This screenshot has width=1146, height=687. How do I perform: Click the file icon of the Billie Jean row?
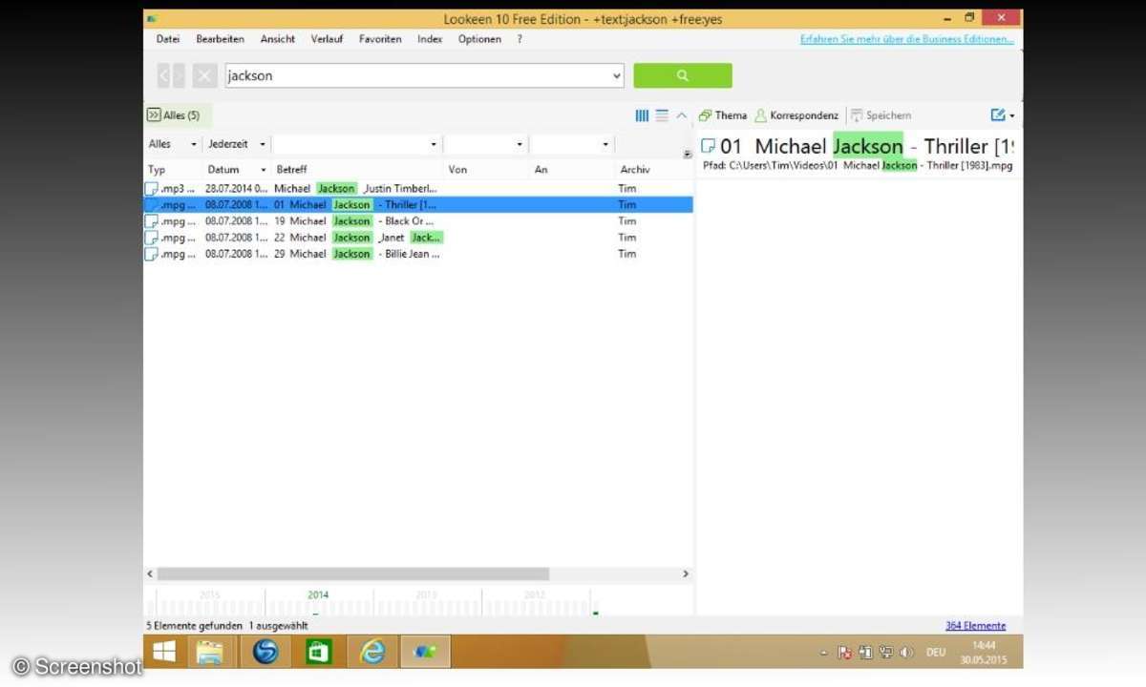(x=151, y=254)
